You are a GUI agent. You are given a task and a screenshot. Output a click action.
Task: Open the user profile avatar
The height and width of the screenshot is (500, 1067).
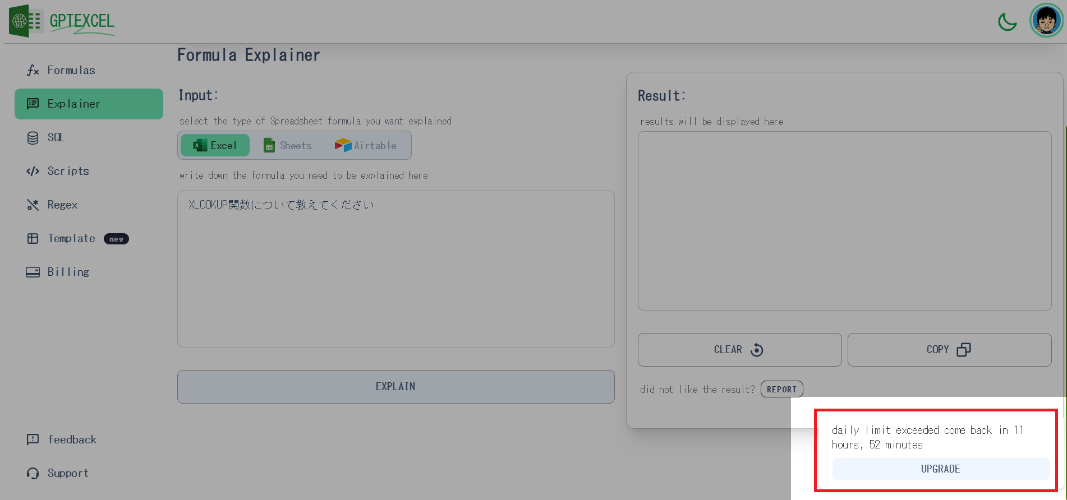coord(1046,21)
